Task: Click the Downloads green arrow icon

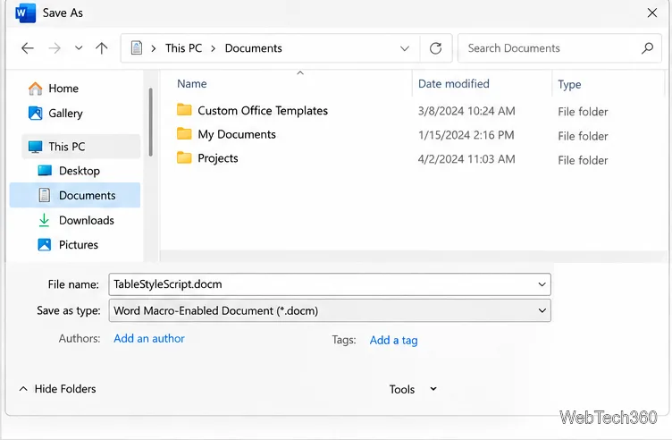Action: 44,220
